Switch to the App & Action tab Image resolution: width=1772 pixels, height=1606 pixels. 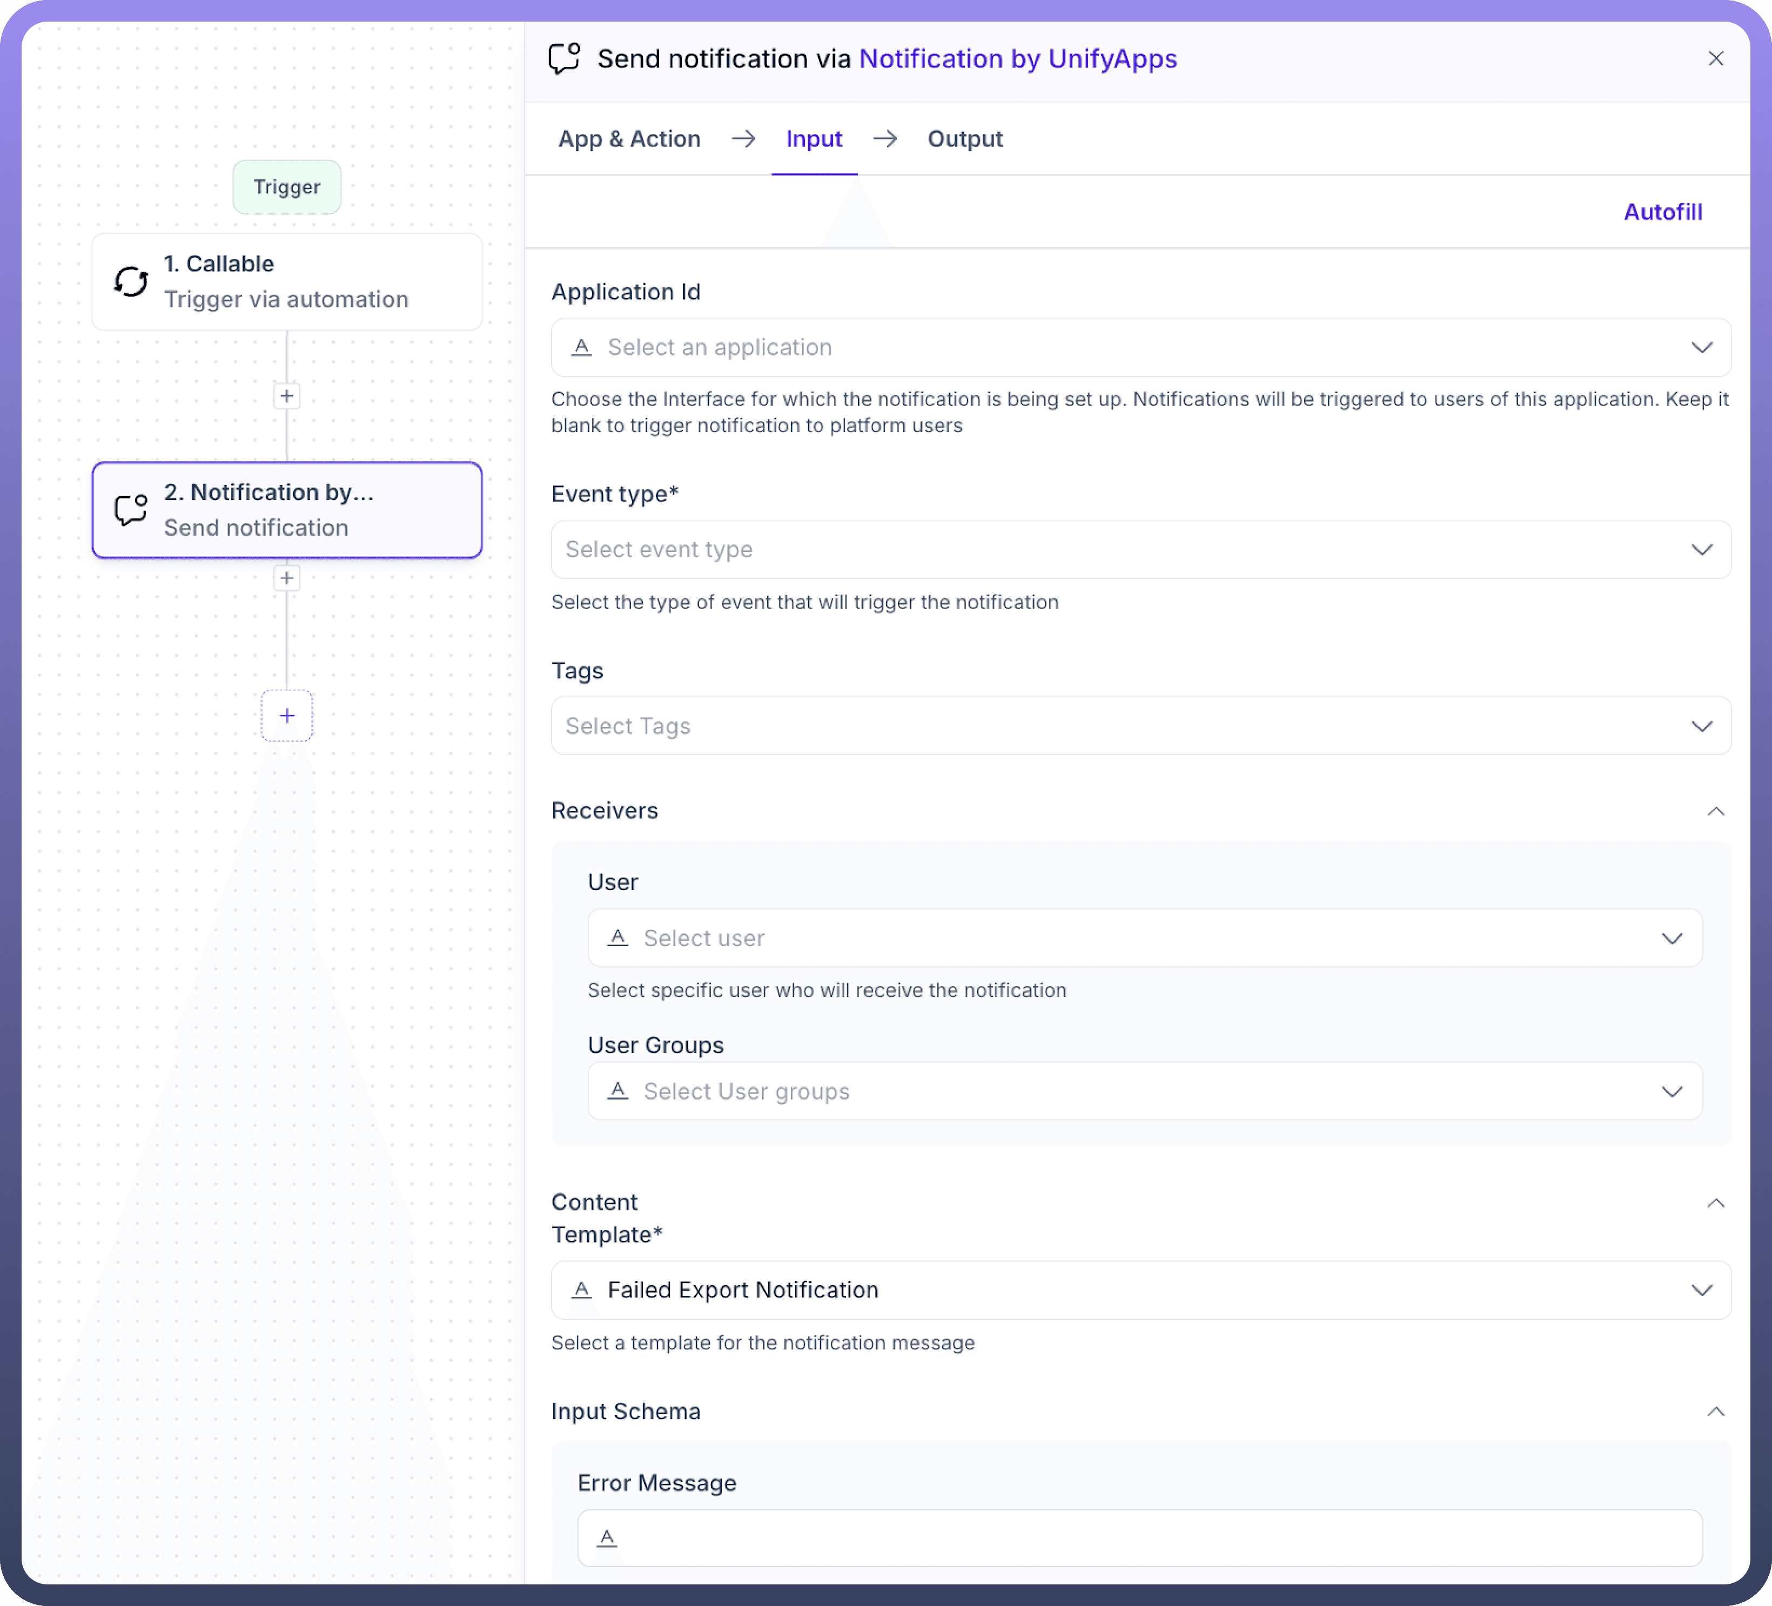pyautogui.click(x=629, y=139)
